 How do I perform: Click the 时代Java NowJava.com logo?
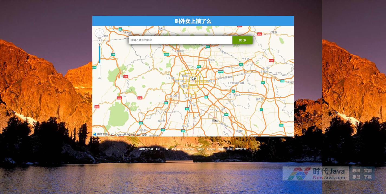(x=316, y=174)
